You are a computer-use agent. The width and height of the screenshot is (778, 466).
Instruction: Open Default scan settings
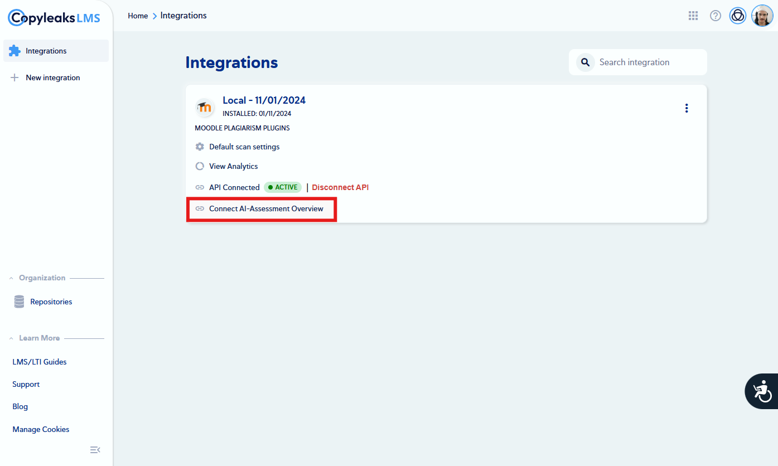[x=244, y=147]
